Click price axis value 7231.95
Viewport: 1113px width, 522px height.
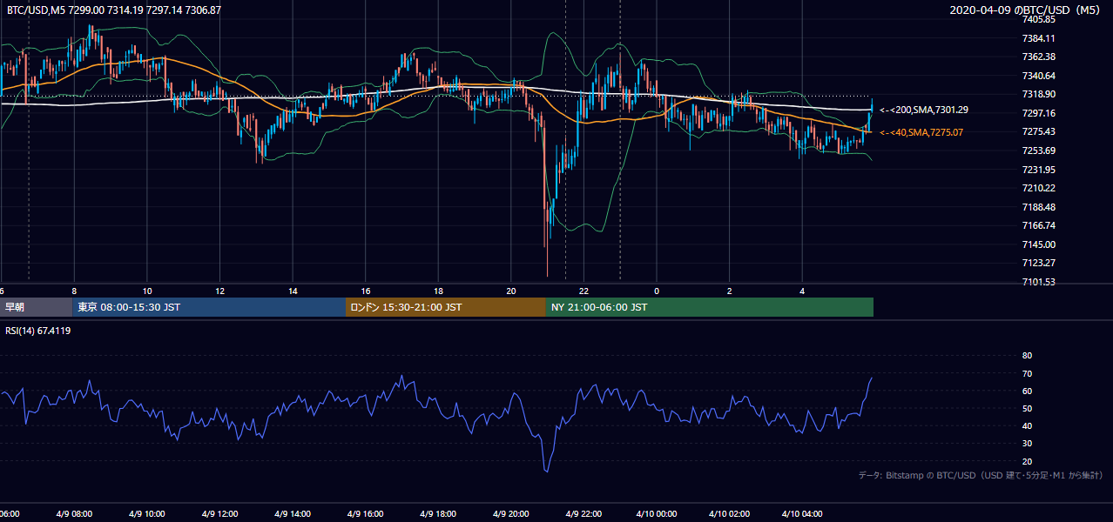coord(1039,170)
